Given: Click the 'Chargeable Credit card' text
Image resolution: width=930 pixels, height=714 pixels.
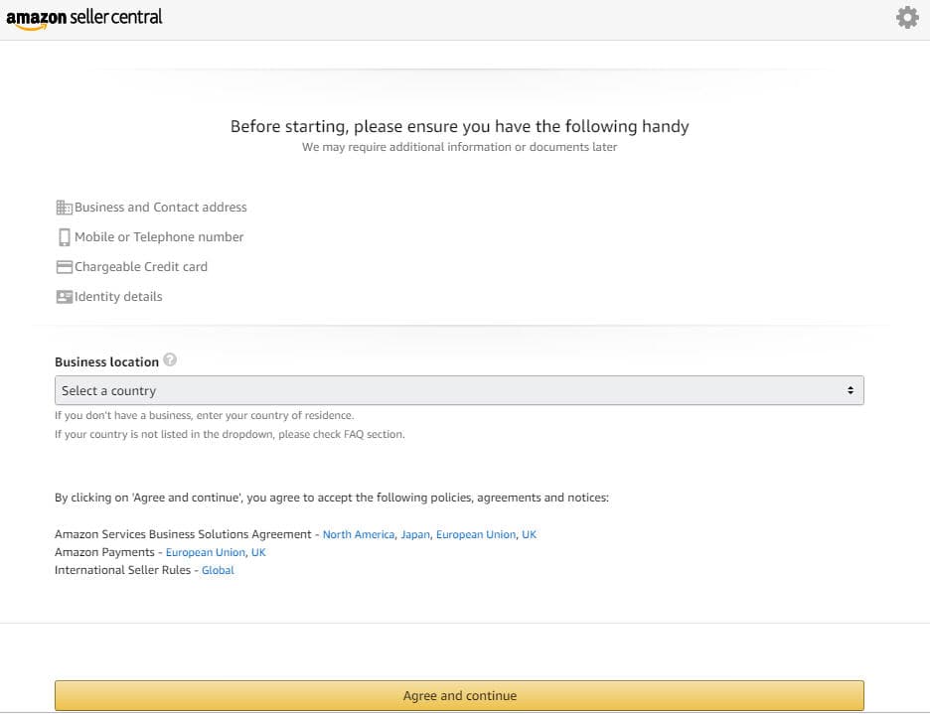Looking at the screenshot, I should click(141, 267).
